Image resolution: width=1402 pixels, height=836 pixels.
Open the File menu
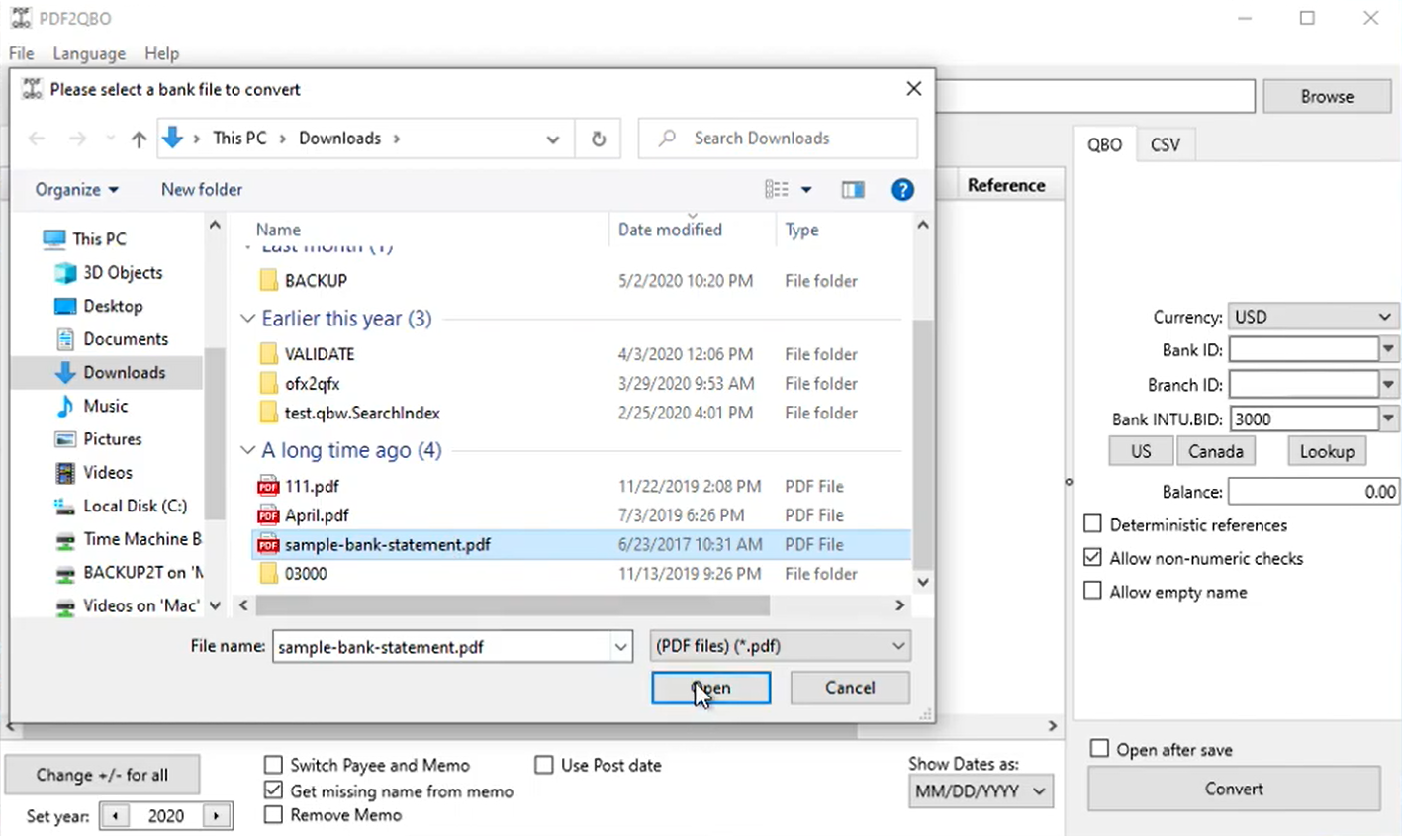point(21,53)
